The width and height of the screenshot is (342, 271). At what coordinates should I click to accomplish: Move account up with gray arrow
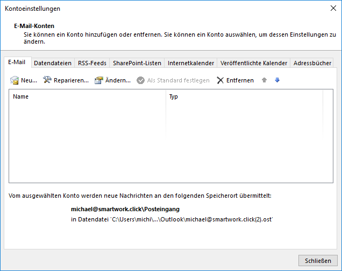[264, 80]
